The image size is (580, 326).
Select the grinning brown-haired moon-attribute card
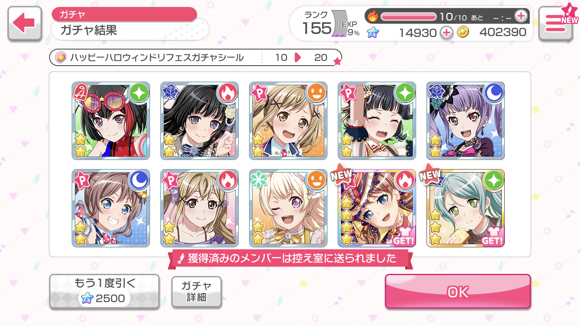[111, 208]
